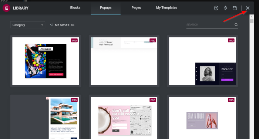Switch to the Blocks tab
Image resolution: width=259 pixels, height=139 pixels.
tap(75, 8)
